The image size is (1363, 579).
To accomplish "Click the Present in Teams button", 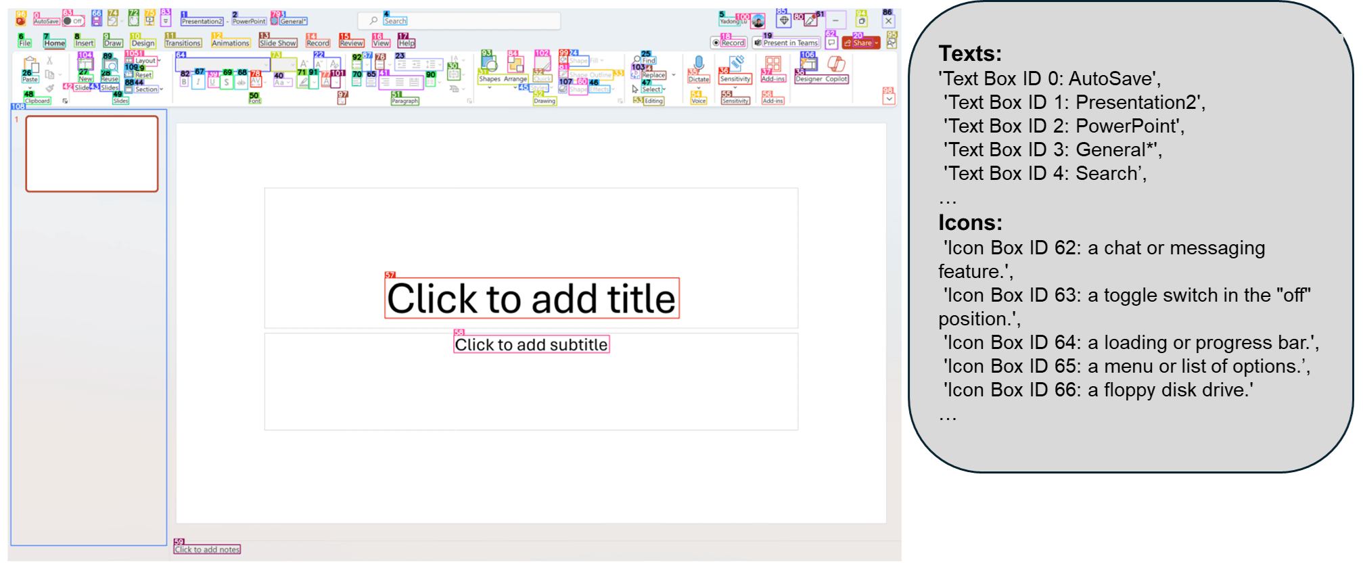I will (x=787, y=43).
